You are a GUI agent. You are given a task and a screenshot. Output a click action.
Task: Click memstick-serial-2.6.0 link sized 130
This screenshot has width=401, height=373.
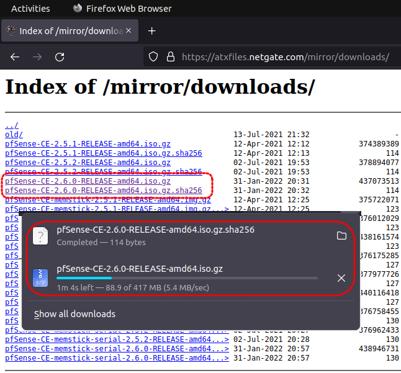pyautogui.click(x=117, y=358)
